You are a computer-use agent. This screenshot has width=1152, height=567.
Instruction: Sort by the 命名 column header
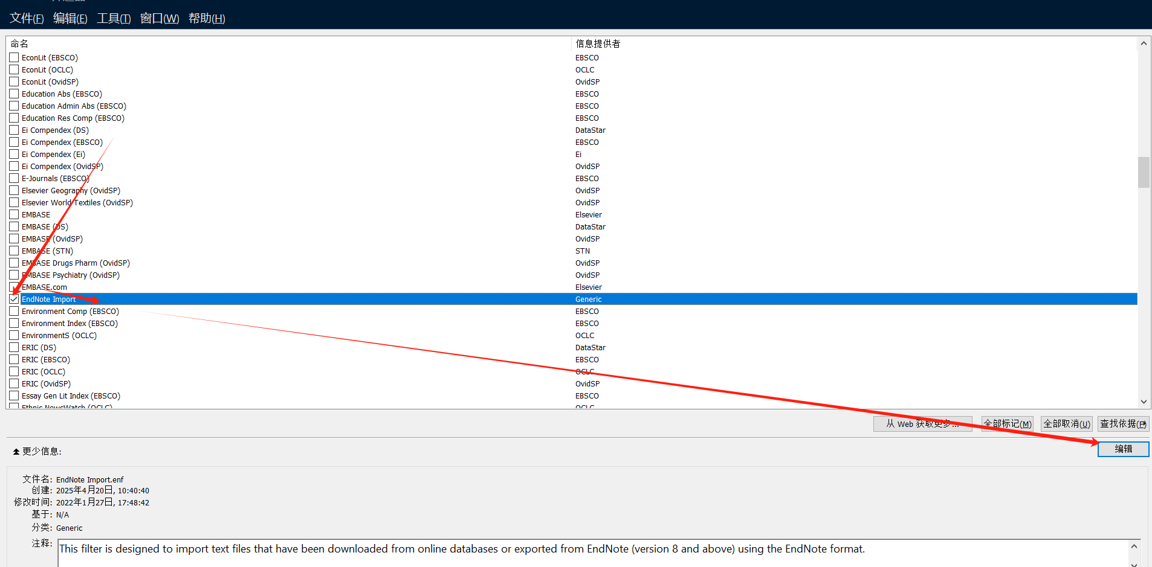[289, 43]
